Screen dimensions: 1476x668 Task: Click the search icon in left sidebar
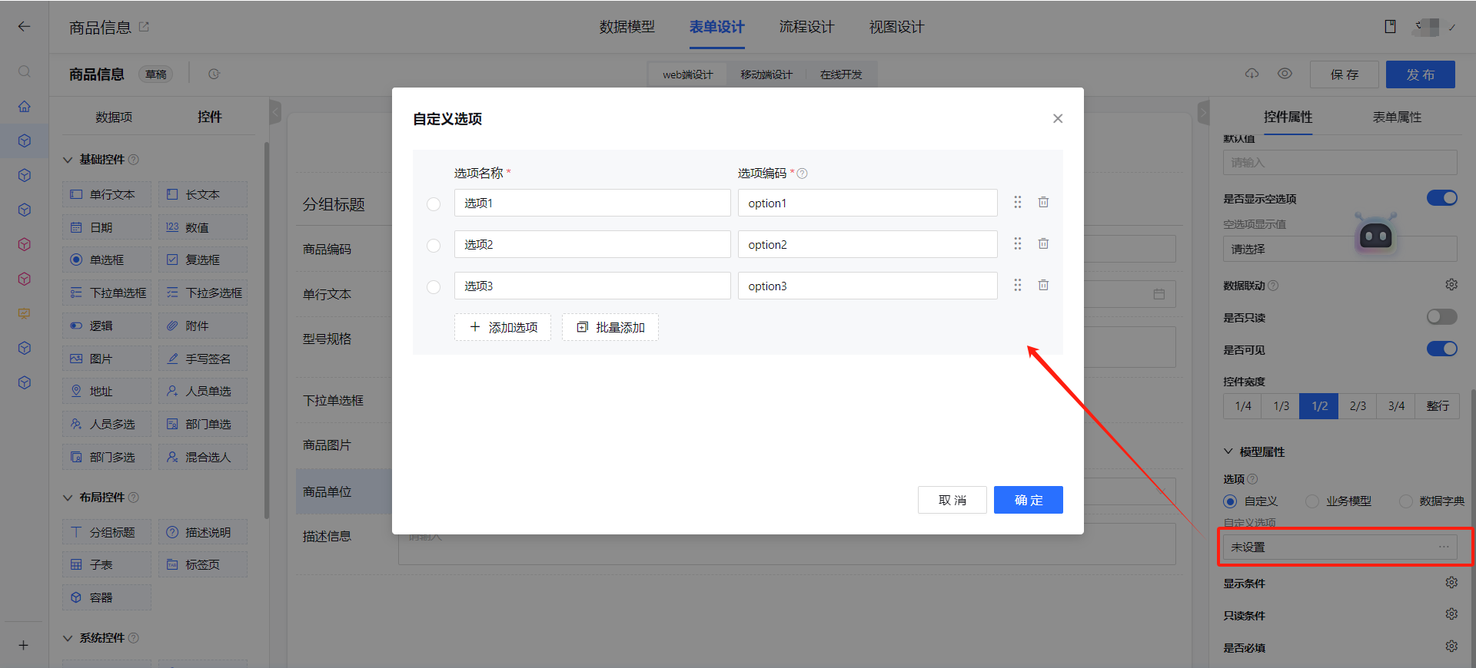(x=25, y=71)
